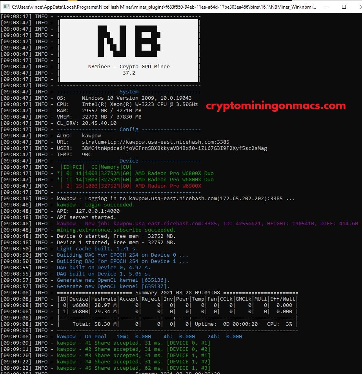Image resolution: width=362 pixels, height=374 pixels.
Task: Click 'Generate new OpenCL kernel [635137]' line
Action: [113, 286]
